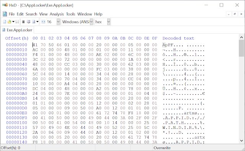Viewport: 245px width, 151px height.
Task: Expand the Open file recent-files arrow
Action: tap(13, 22)
